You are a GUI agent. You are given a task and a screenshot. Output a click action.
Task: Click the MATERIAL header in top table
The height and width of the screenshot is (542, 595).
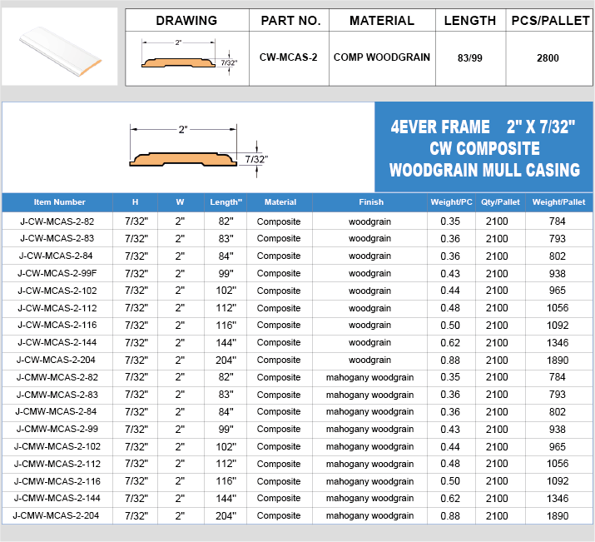coord(382,21)
